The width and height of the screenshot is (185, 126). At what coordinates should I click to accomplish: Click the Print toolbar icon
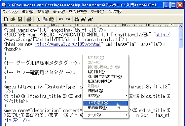coord(29,19)
